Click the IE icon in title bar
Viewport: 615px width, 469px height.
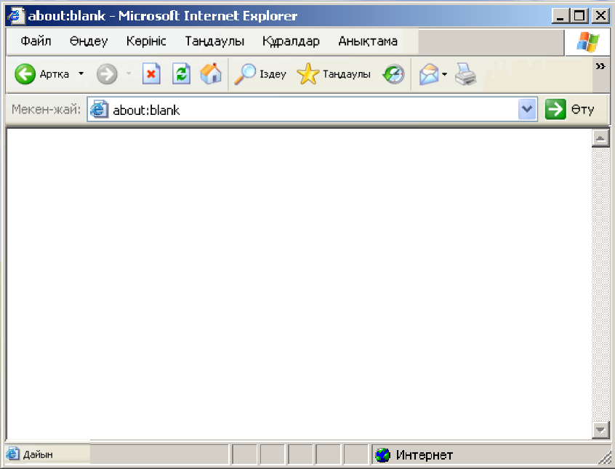(x=15, y=16)
